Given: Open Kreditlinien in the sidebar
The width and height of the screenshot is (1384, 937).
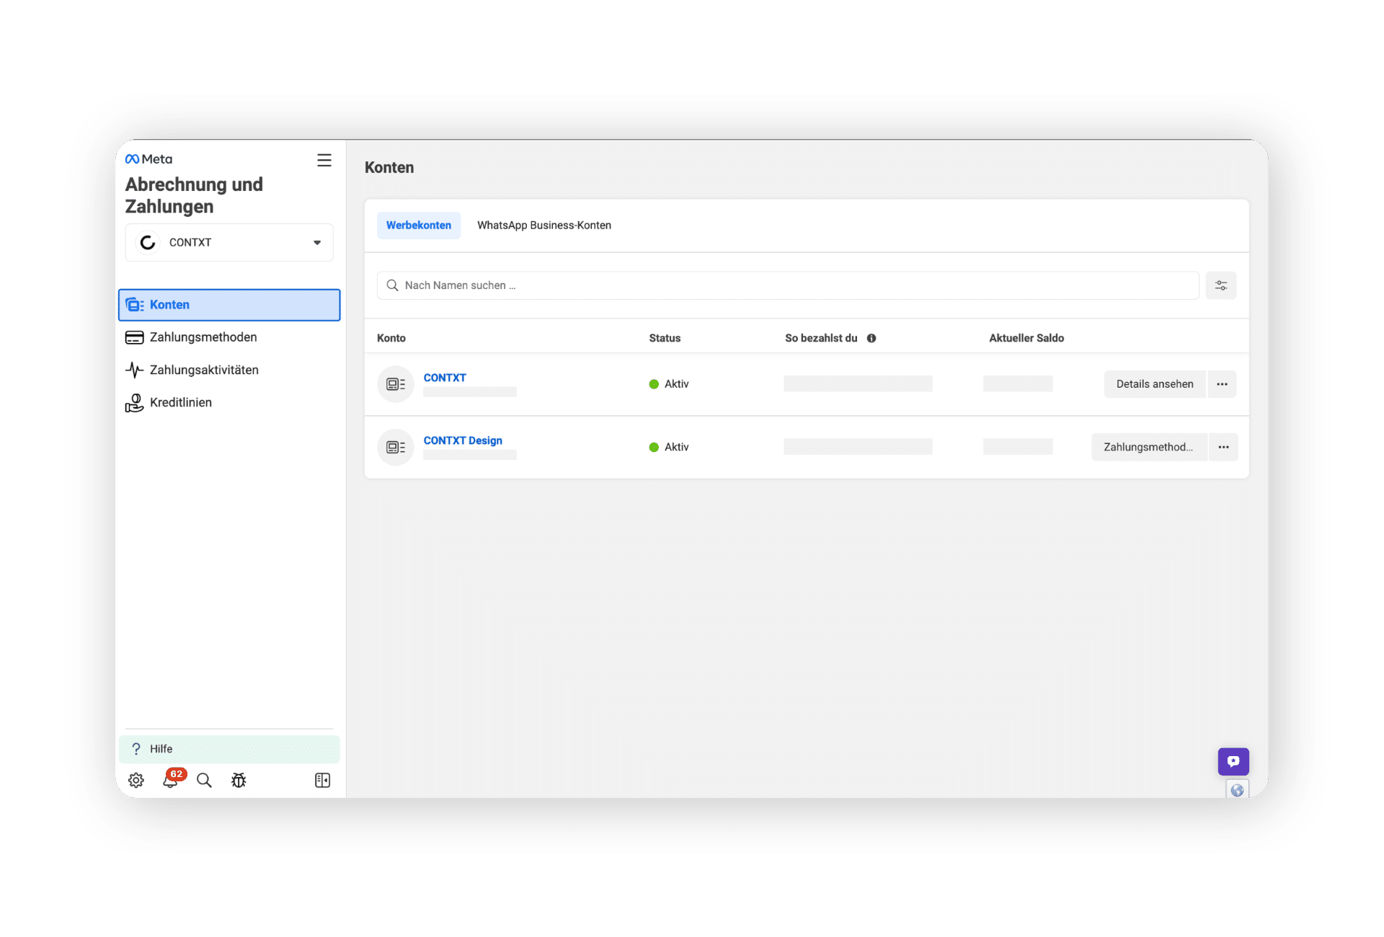Looking at the screenshot, I should click(x=229, y=402).
